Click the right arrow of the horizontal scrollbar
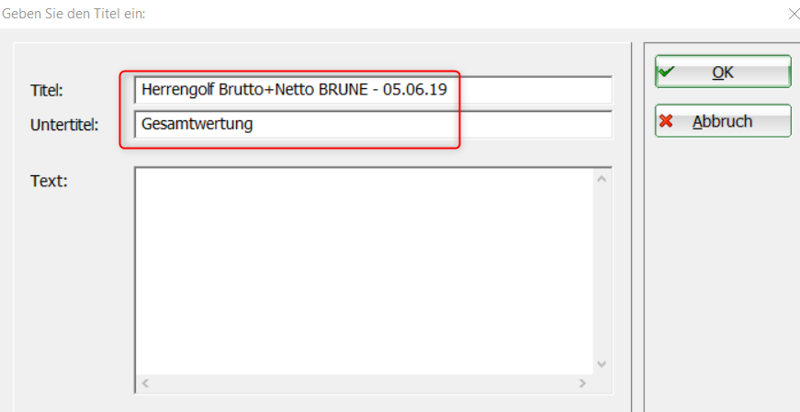The height and width of the screenshot is (412, 800). pos(582,383)
